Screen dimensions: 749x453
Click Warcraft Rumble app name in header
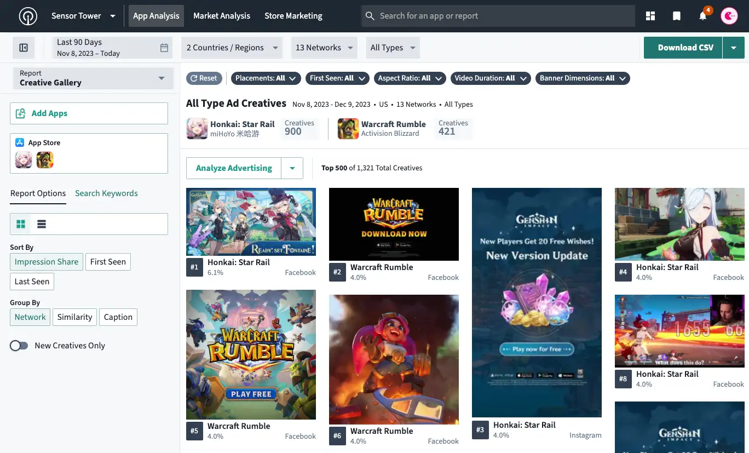tap(394, 124)
